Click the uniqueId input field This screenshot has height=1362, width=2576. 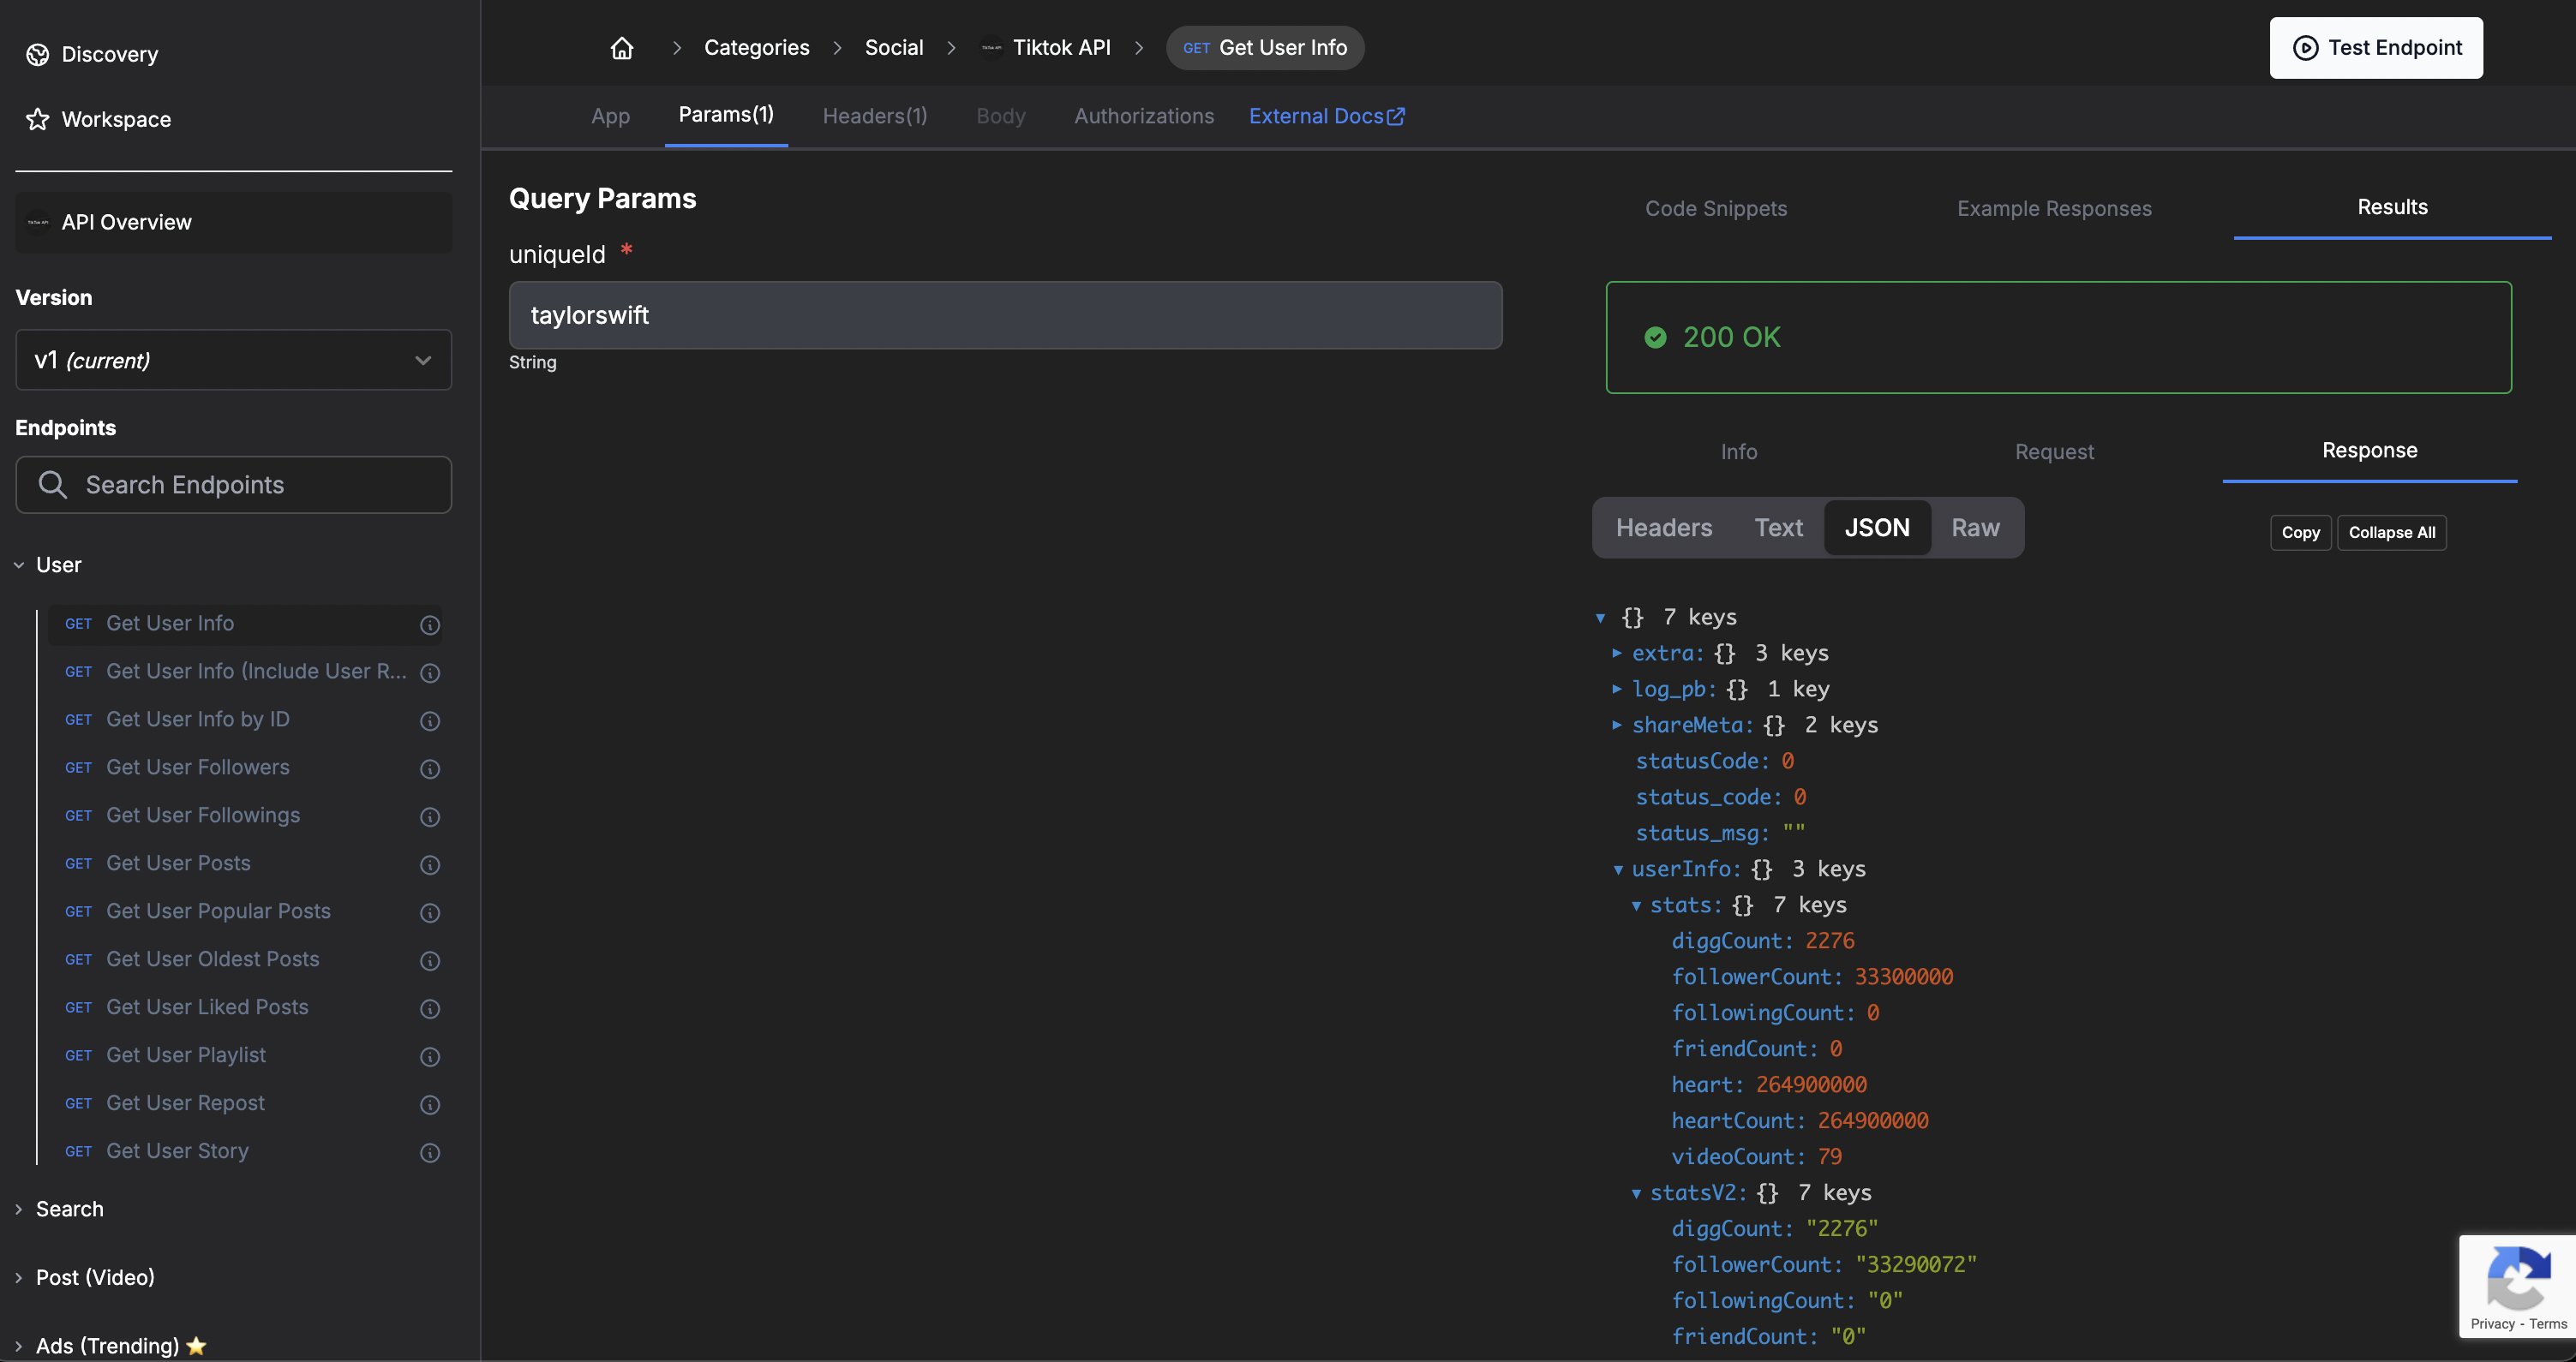coord(1004,314)
